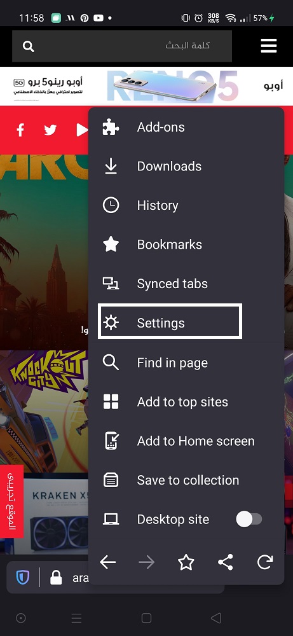Screen dimensions: 293x636
Task: Tap the refresh icon in menu footer
Action: [264, 562]
